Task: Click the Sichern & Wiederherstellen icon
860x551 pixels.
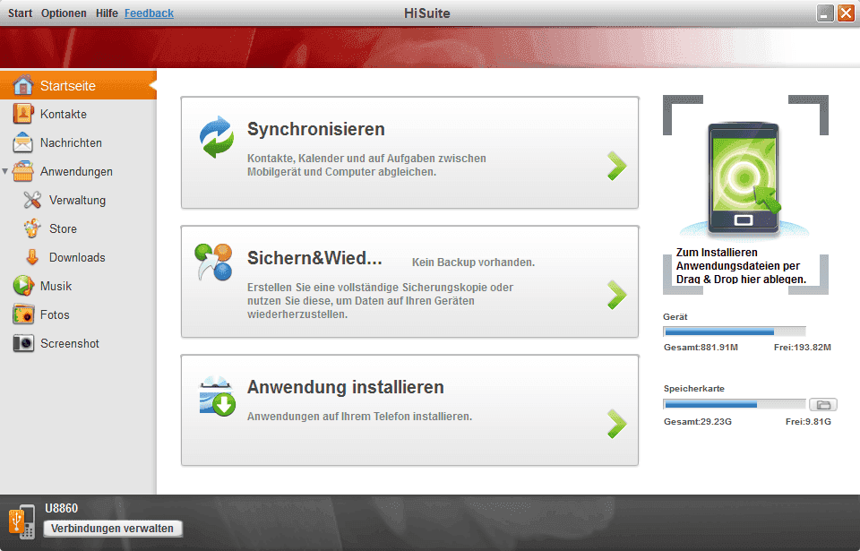Action: 213,262
